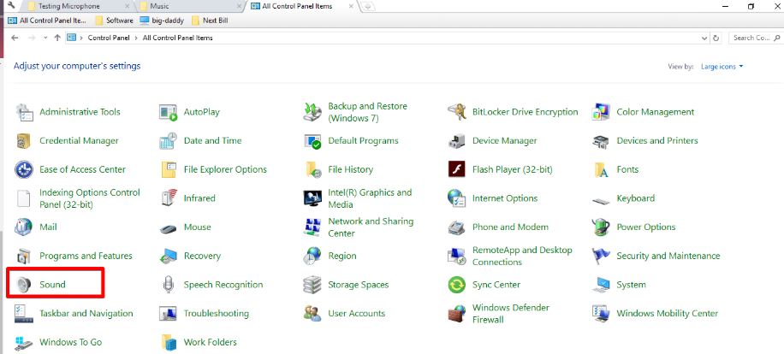Open the new tab button
784x354 pixels.
pos(367,7)
